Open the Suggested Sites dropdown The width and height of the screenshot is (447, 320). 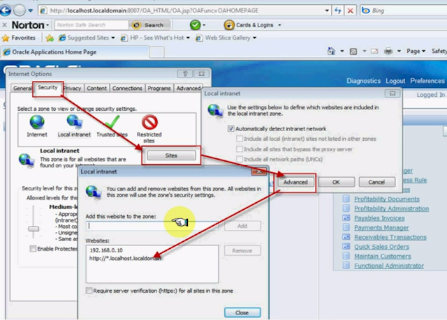(113, 38)
